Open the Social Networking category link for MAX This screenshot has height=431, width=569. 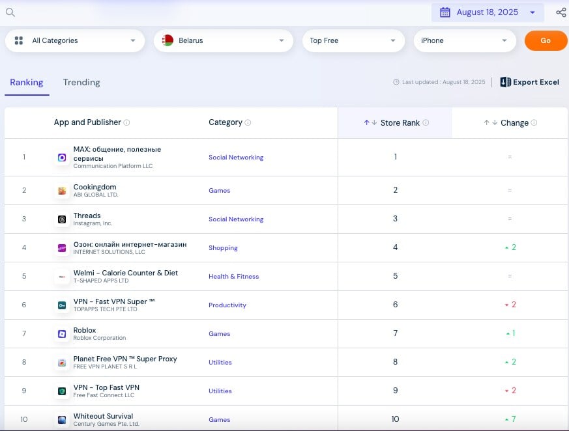pos(236,158)
